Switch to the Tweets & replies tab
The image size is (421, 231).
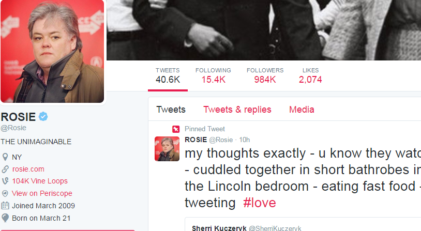pos(237,110)
